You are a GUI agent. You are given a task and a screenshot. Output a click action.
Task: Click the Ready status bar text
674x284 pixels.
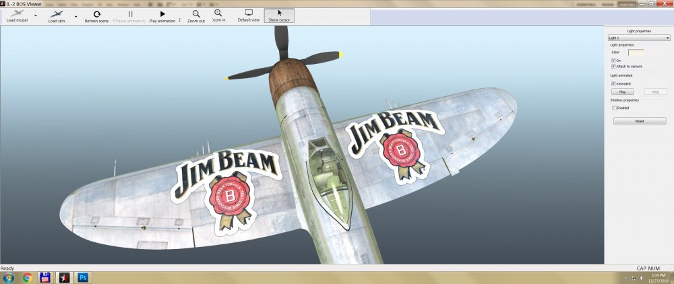7,268
